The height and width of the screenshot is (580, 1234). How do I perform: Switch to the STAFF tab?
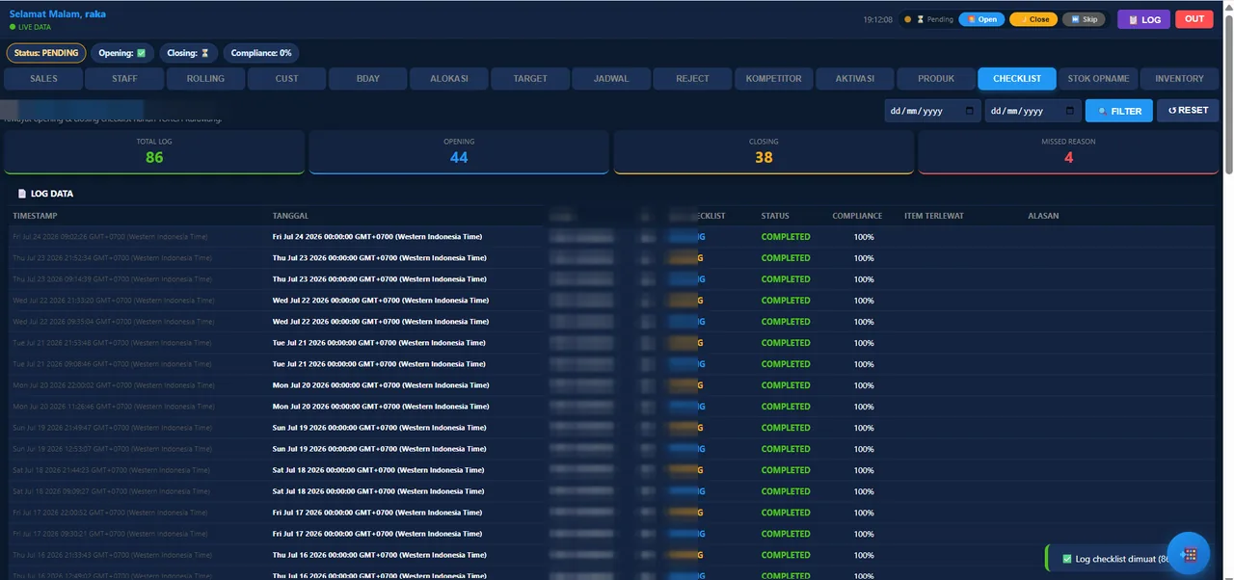coord(124,79)
